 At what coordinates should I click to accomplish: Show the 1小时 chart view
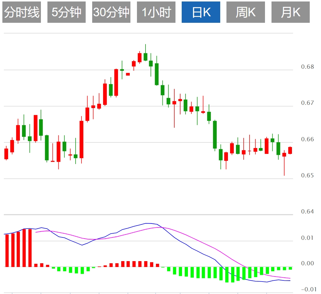(156, 12)
